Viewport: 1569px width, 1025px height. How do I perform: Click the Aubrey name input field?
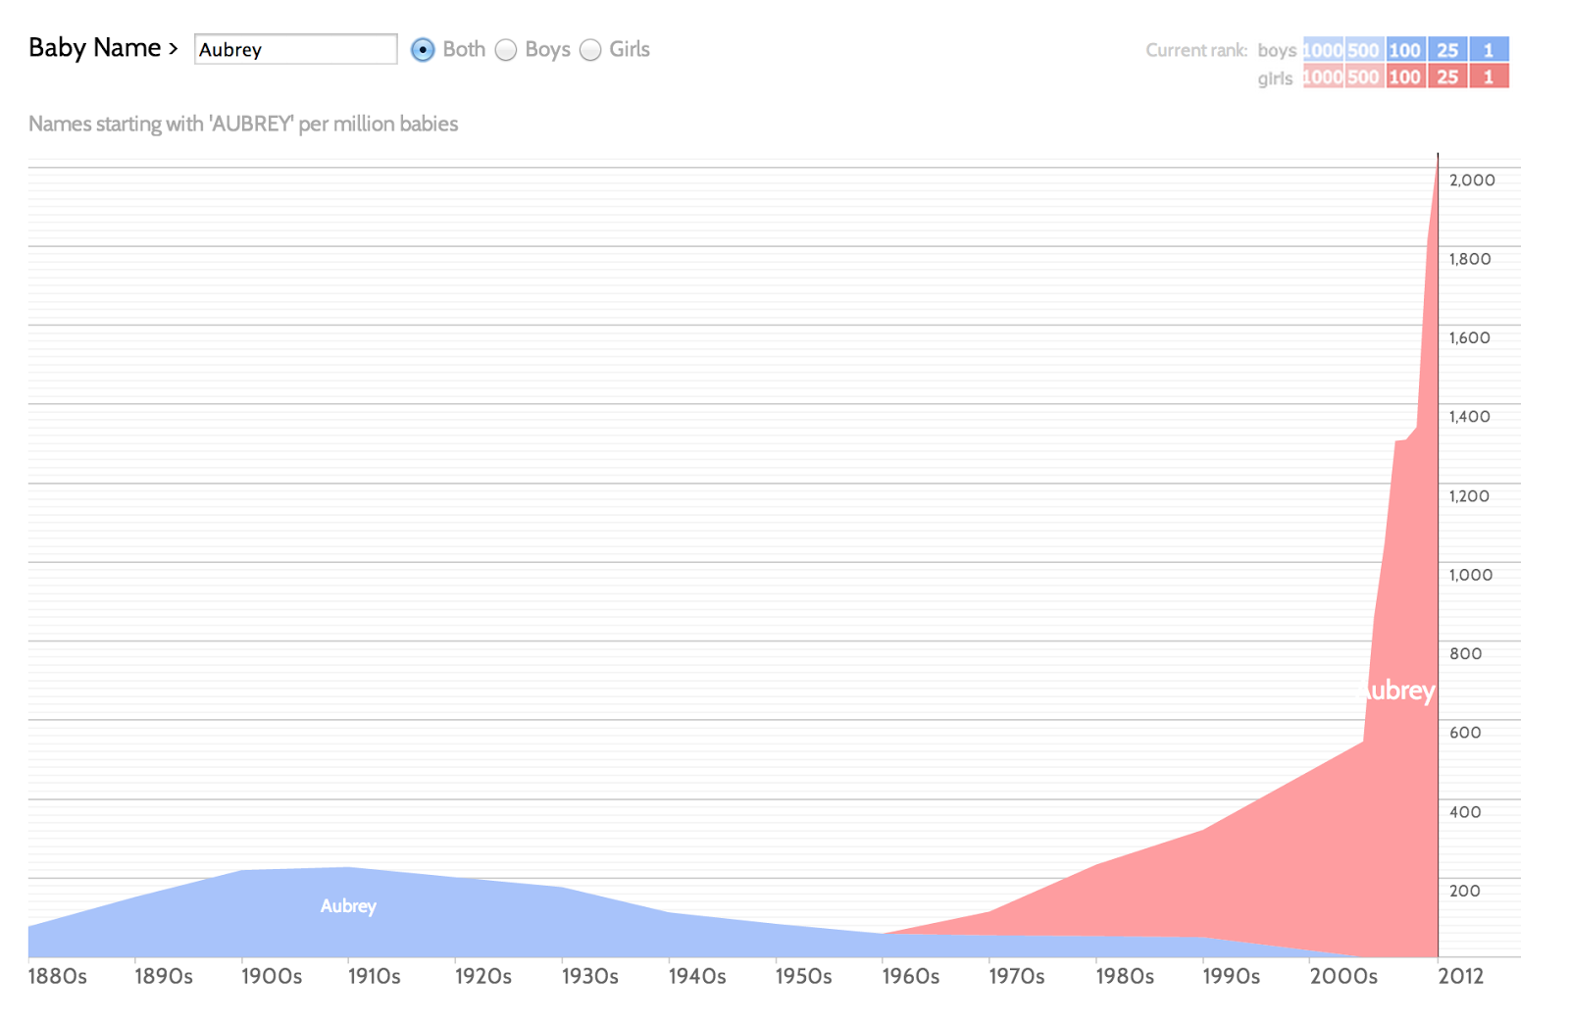296,49
